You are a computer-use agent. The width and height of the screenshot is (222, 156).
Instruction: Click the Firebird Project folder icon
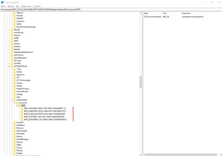pos(15,89)
